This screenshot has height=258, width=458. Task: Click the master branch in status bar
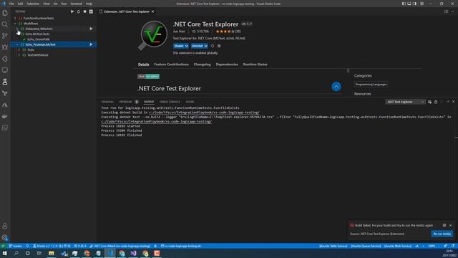[x=16, y=246]
